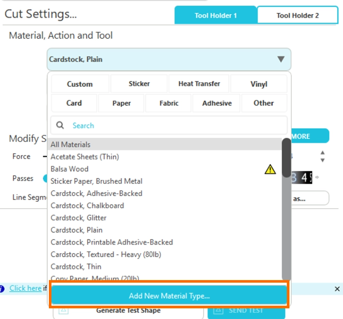This screenshot has height=319, width=343.
Task: Choose the Fabric category filter
Action: (168, 103)
